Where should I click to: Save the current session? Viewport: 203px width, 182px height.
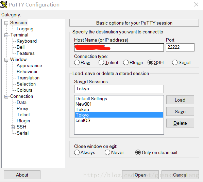(x=180, y=111)
